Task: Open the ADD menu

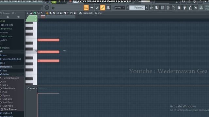Action: click(x=6, y=1)
